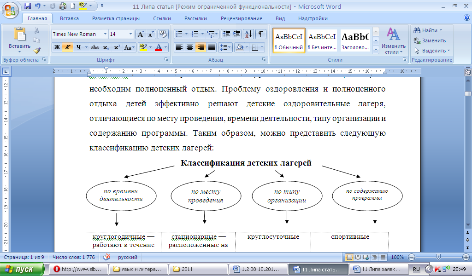The image size is (472, 276).
Task: Open Абзац dialog launcher
Action: pyautogui.click(x=264, y=59)
